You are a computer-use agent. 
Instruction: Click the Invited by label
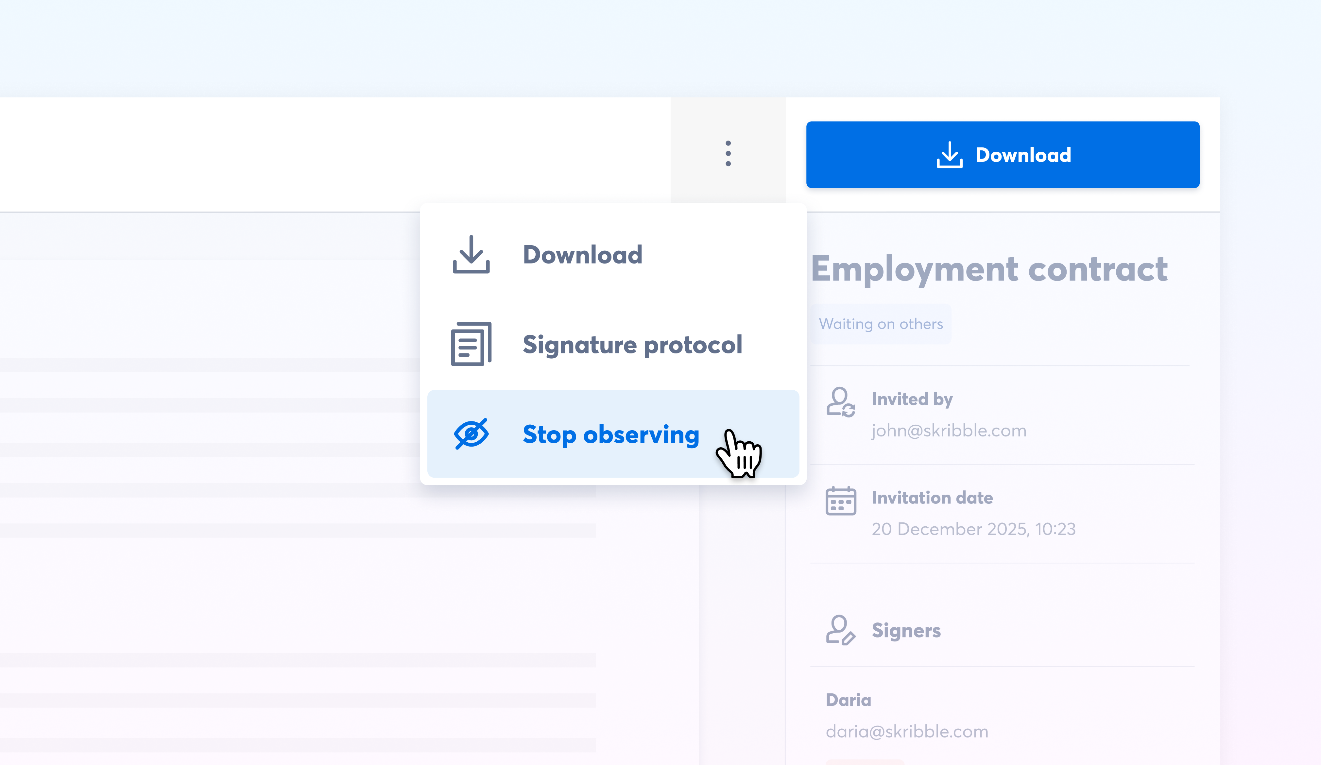912,399
